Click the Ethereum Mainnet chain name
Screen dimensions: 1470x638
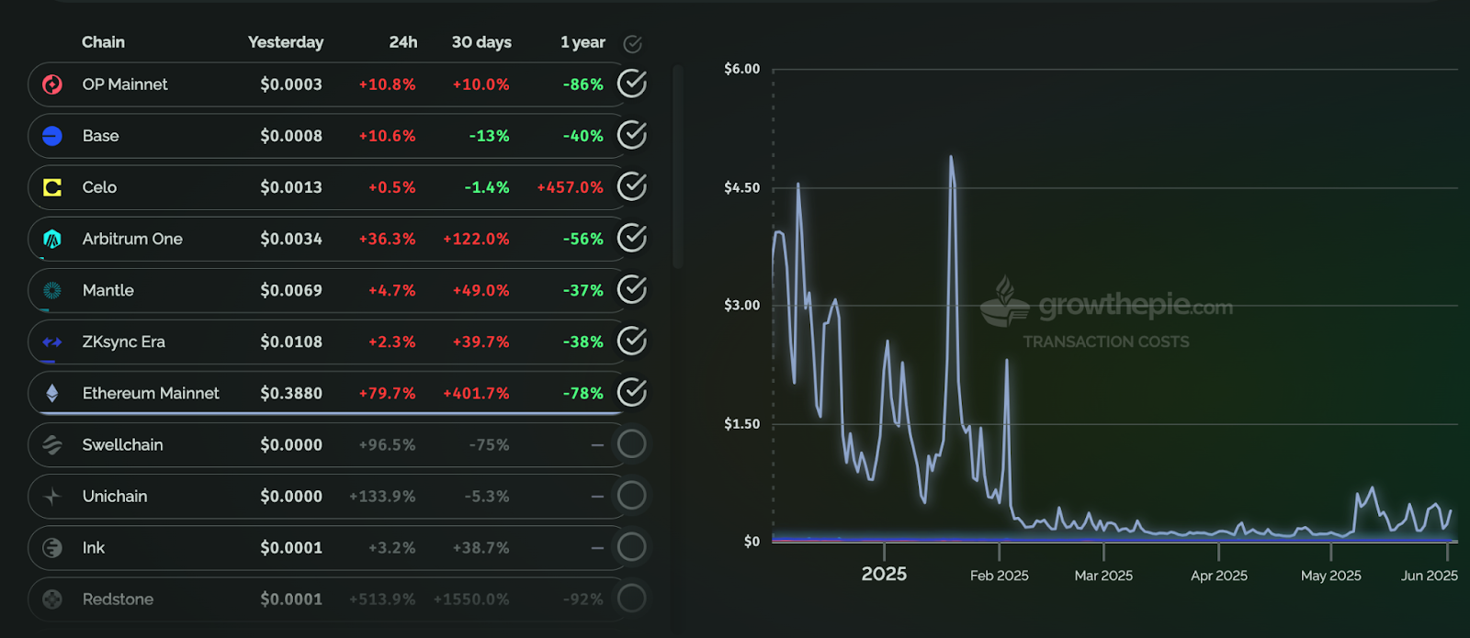coord(151,393)
